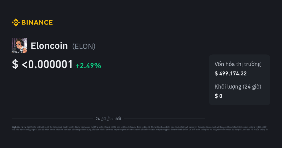
Task: Click the first line of the risk disclaimer
Action: click(138, 127)
